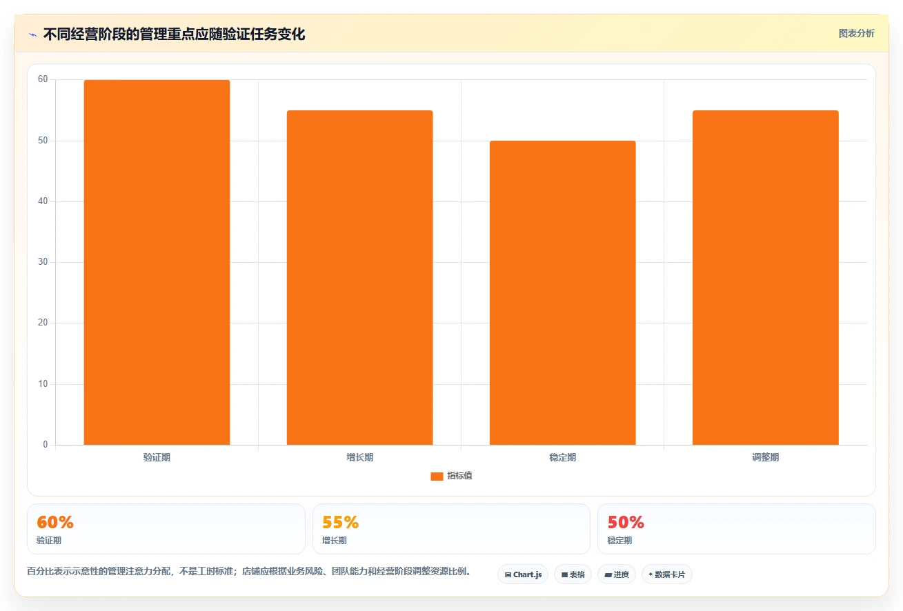The height and width of the screenshot is (611, 903).
Task: Click the 增长期 x-axis label
Action: coord(359,457)
